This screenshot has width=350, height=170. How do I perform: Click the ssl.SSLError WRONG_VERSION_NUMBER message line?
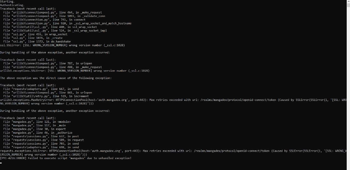click(x=62, y=45)
